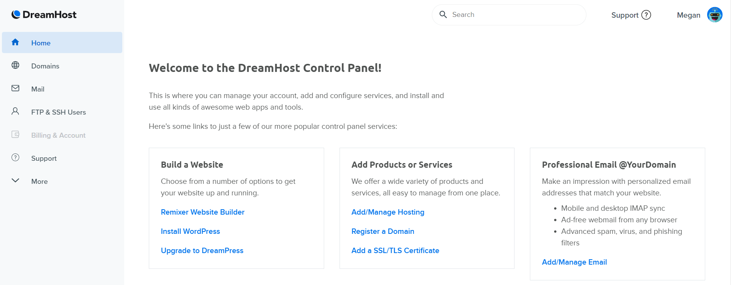Click the DreamHost logo
Viewport: 731px width, 285px height.
tap(44, 15)
